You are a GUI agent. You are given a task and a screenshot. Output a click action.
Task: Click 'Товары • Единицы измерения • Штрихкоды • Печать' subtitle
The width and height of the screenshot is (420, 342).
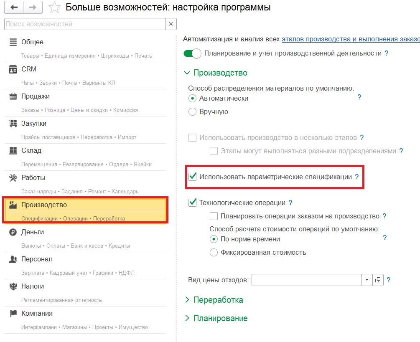point(87,56)
